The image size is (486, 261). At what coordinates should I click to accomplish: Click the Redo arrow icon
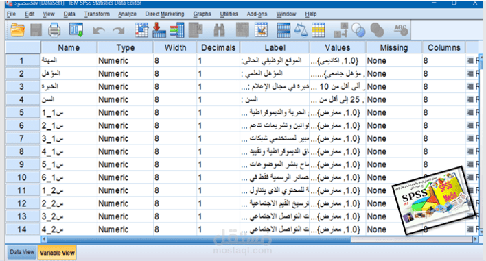118,30
